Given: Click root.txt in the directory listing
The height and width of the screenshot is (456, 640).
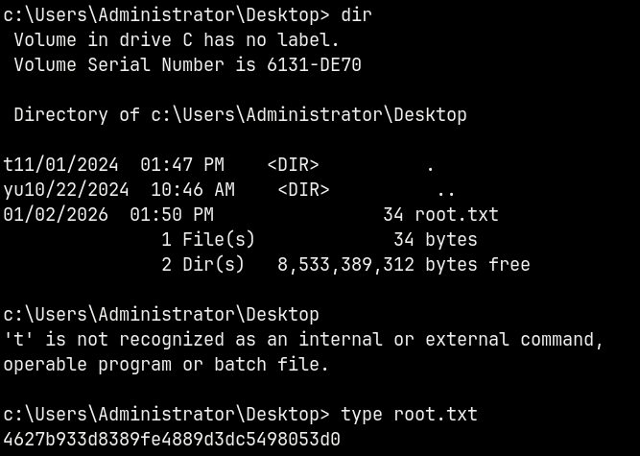Looking at the screenshot, I should point(456,215).
